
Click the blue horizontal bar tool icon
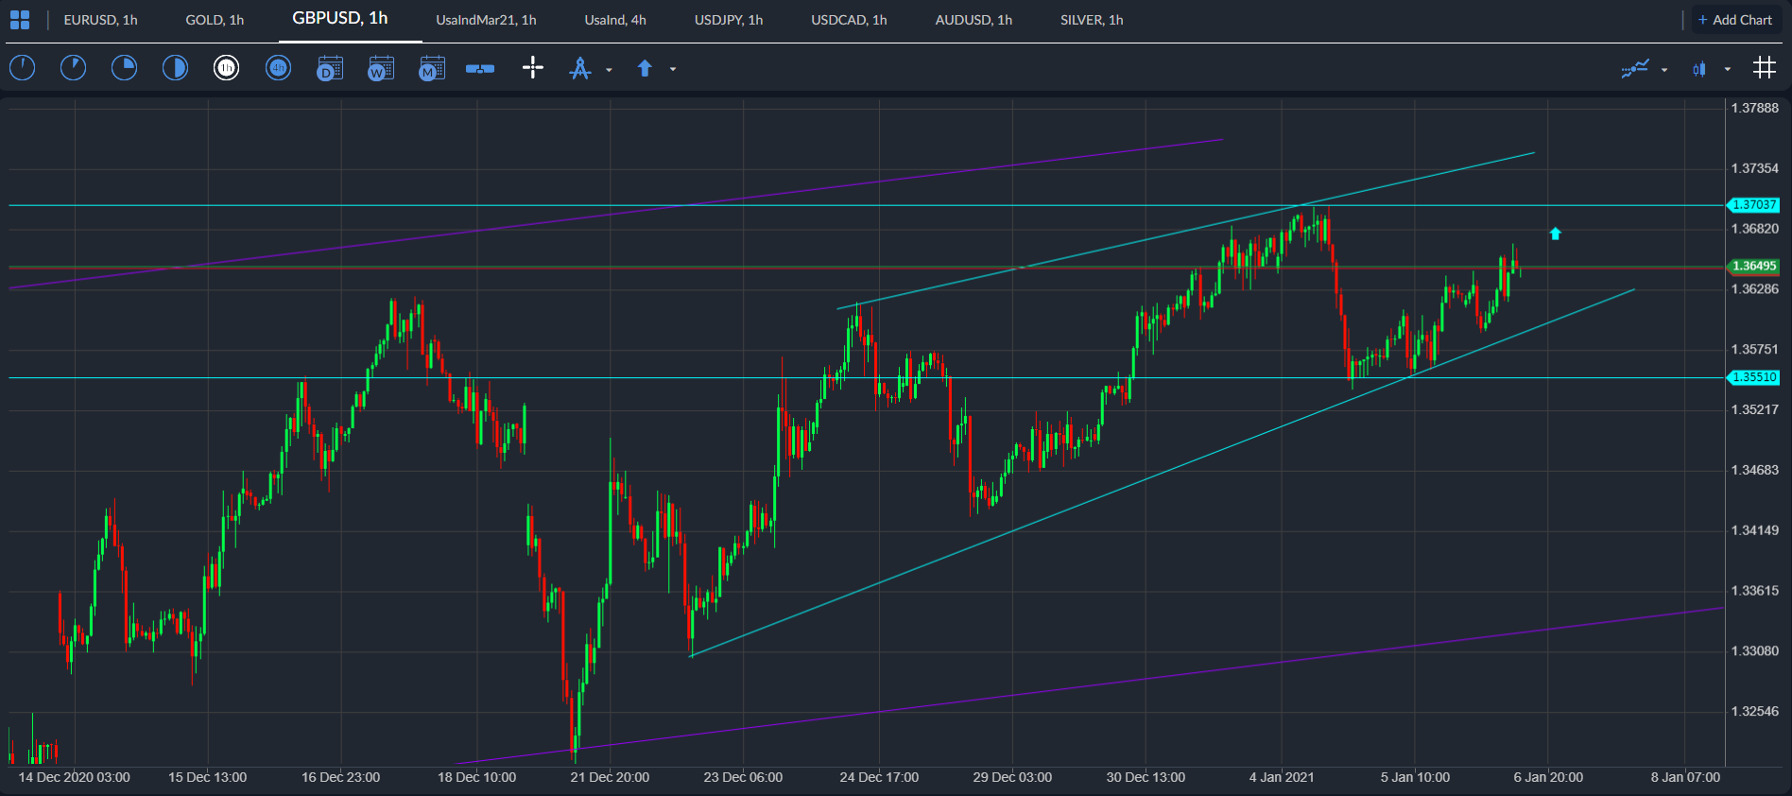coord(480,68)
